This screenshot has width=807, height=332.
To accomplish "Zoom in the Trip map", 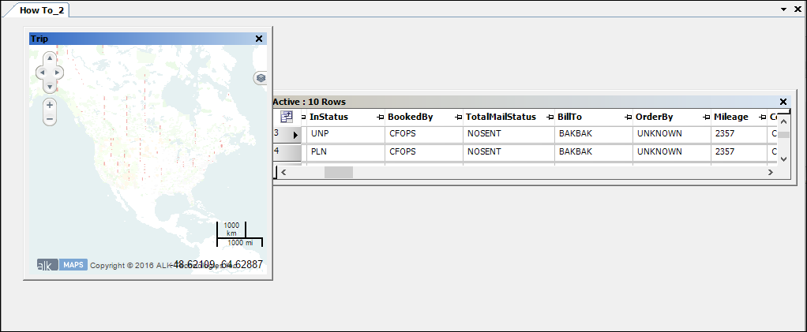I will [x=50, y=106].
